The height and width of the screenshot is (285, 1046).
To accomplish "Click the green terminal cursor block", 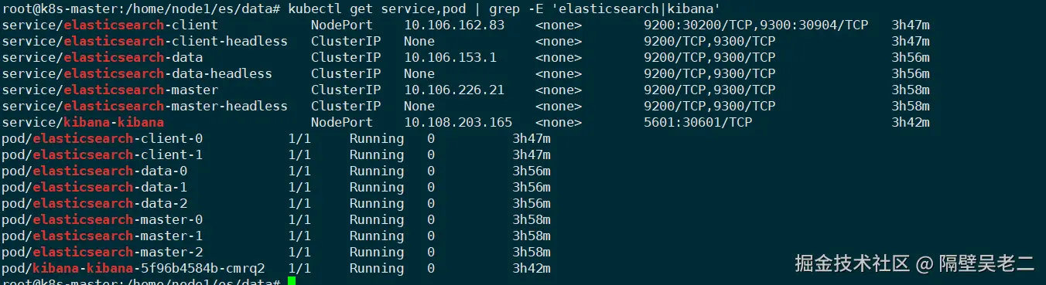I will [x=292, y=281].
